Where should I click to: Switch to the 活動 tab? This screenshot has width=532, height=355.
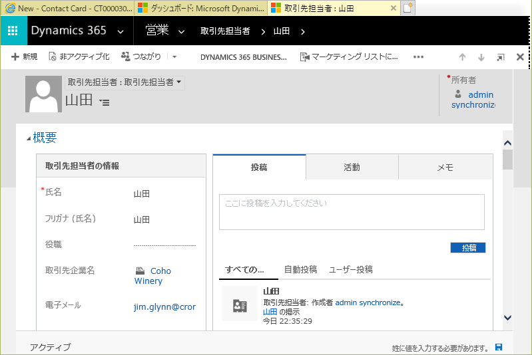[352, 167]
